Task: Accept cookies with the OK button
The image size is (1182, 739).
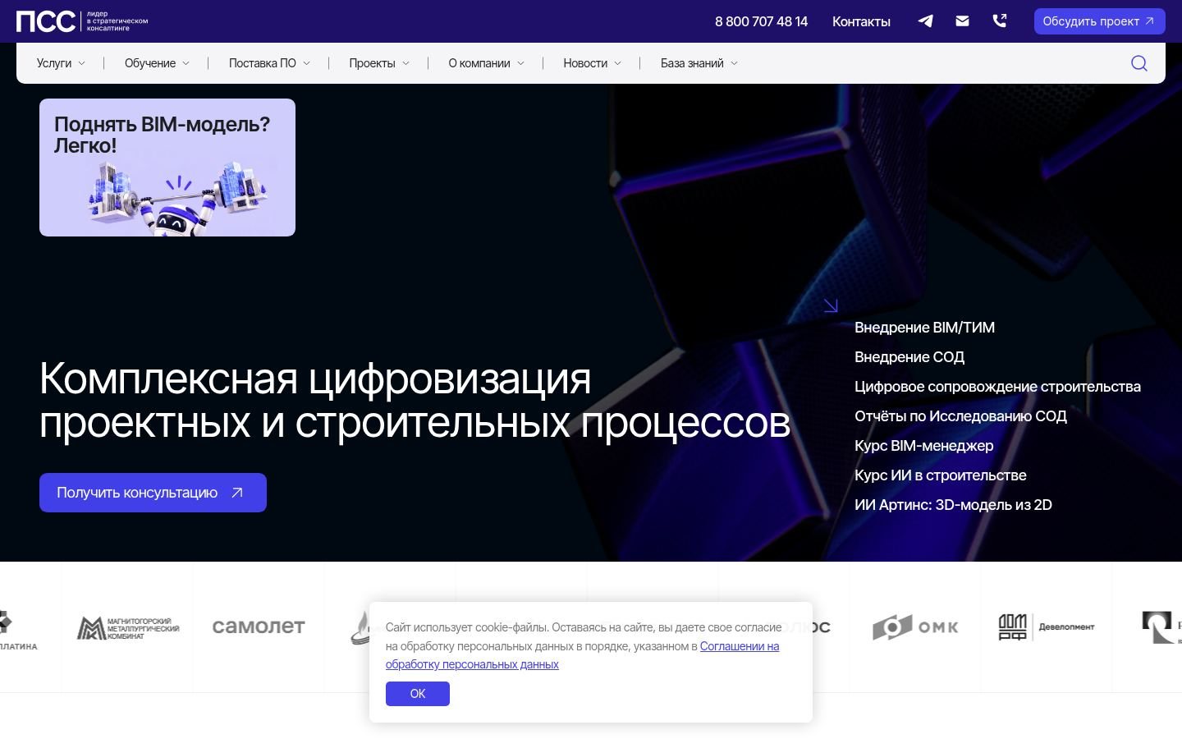Action: point(418,694)
